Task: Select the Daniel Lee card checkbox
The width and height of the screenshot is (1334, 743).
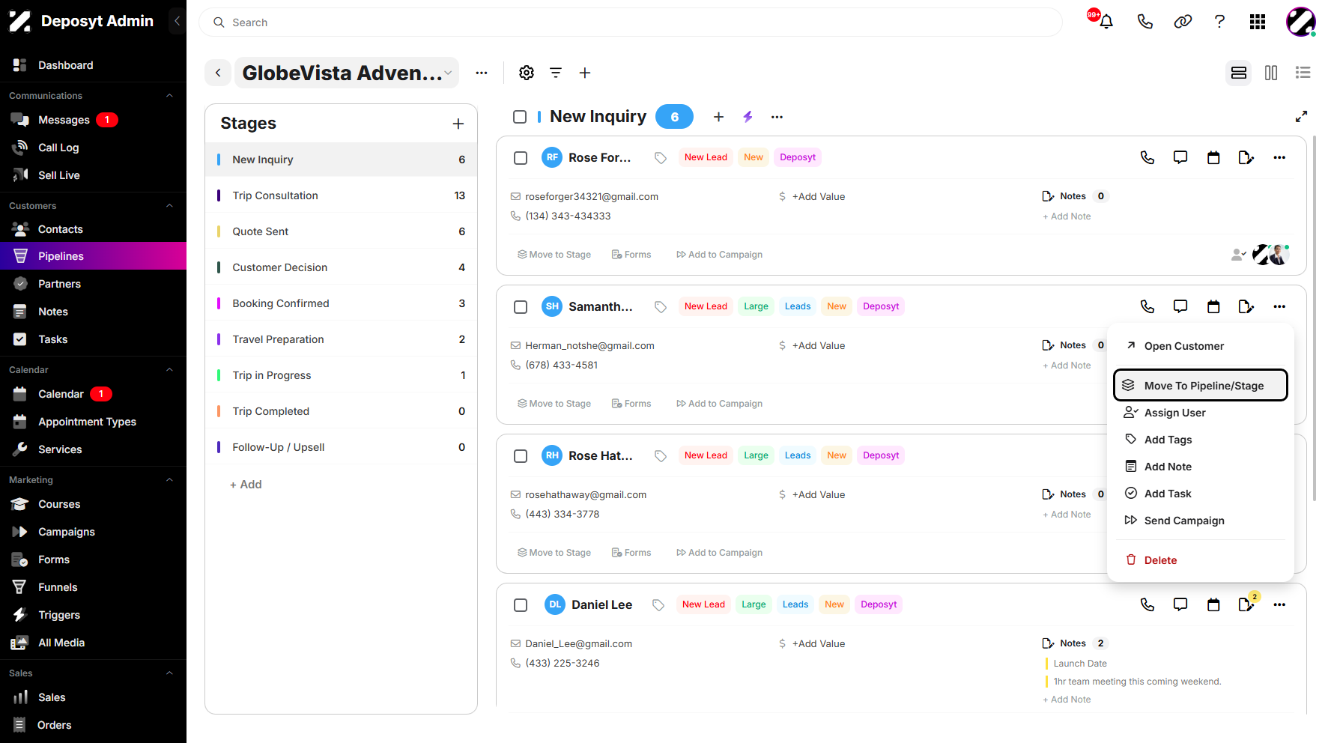Action: [521, 604]
